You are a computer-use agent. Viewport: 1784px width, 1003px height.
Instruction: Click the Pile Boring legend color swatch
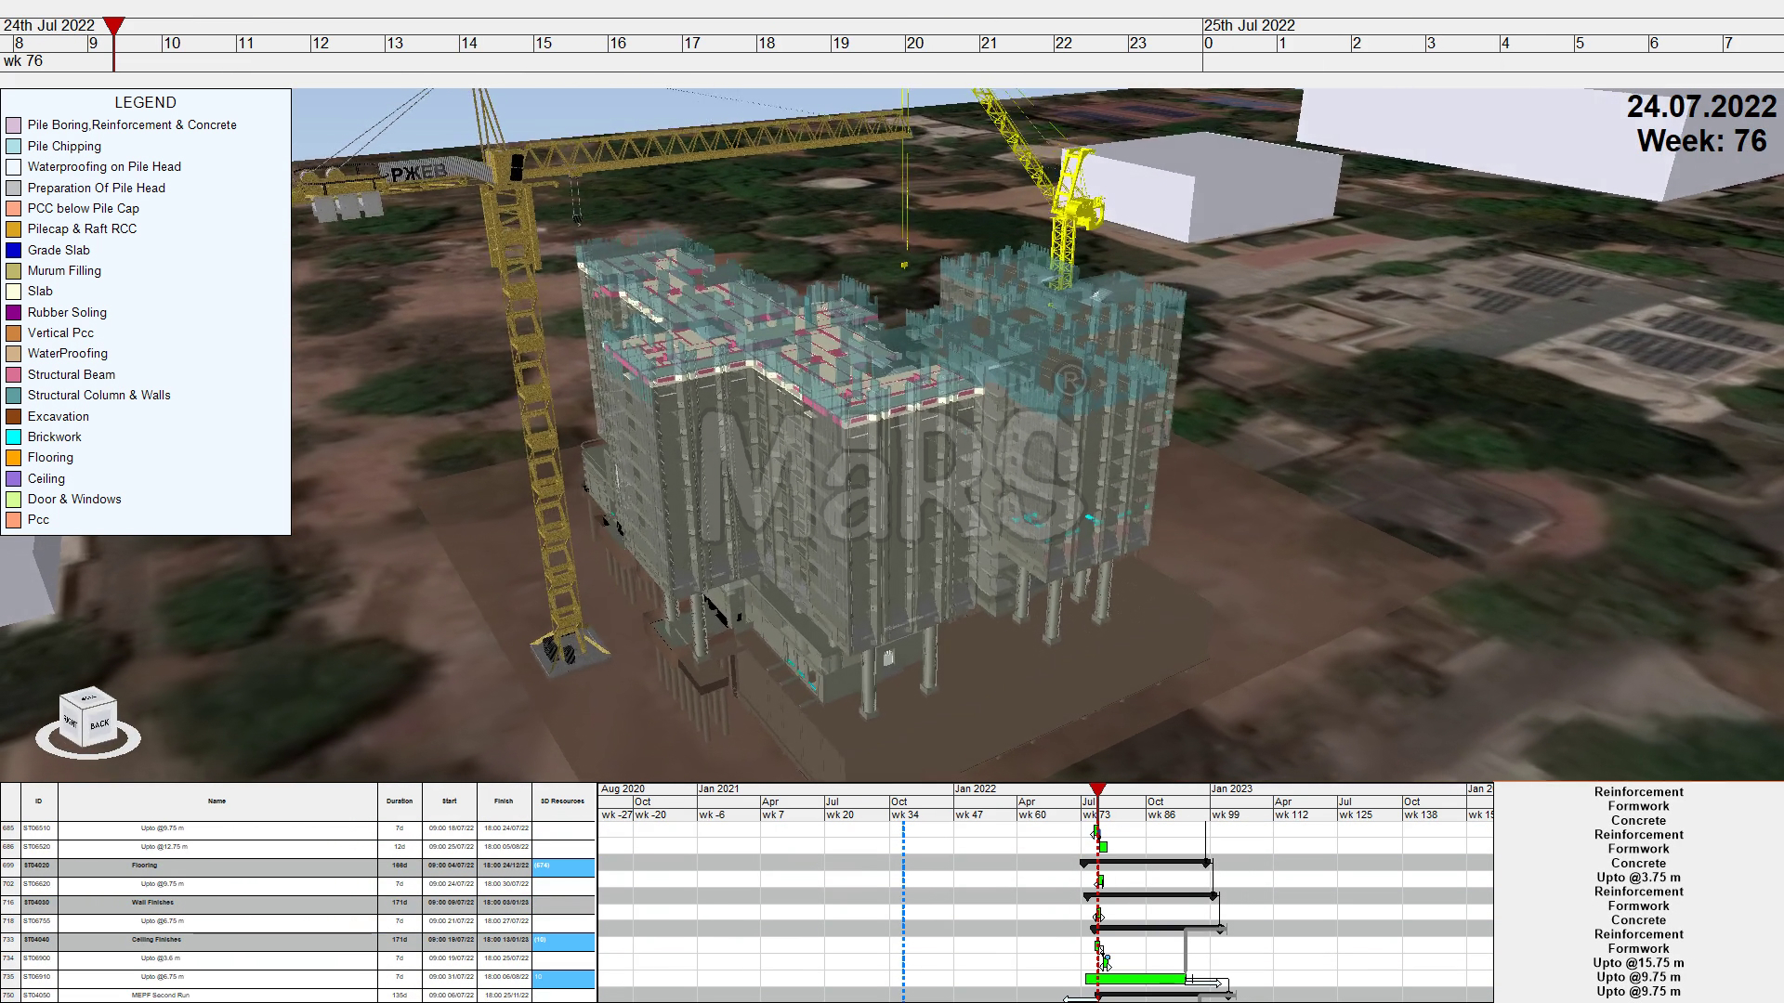13,125
